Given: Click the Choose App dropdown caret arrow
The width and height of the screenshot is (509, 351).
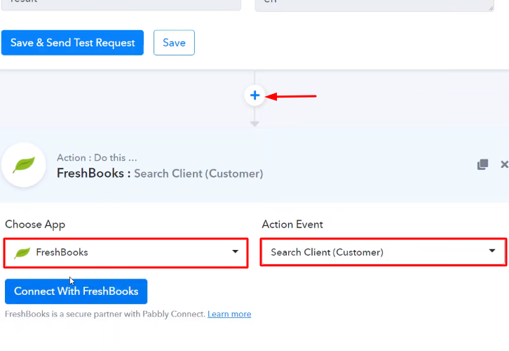Looking at the screenshot, I should point(236,251).
